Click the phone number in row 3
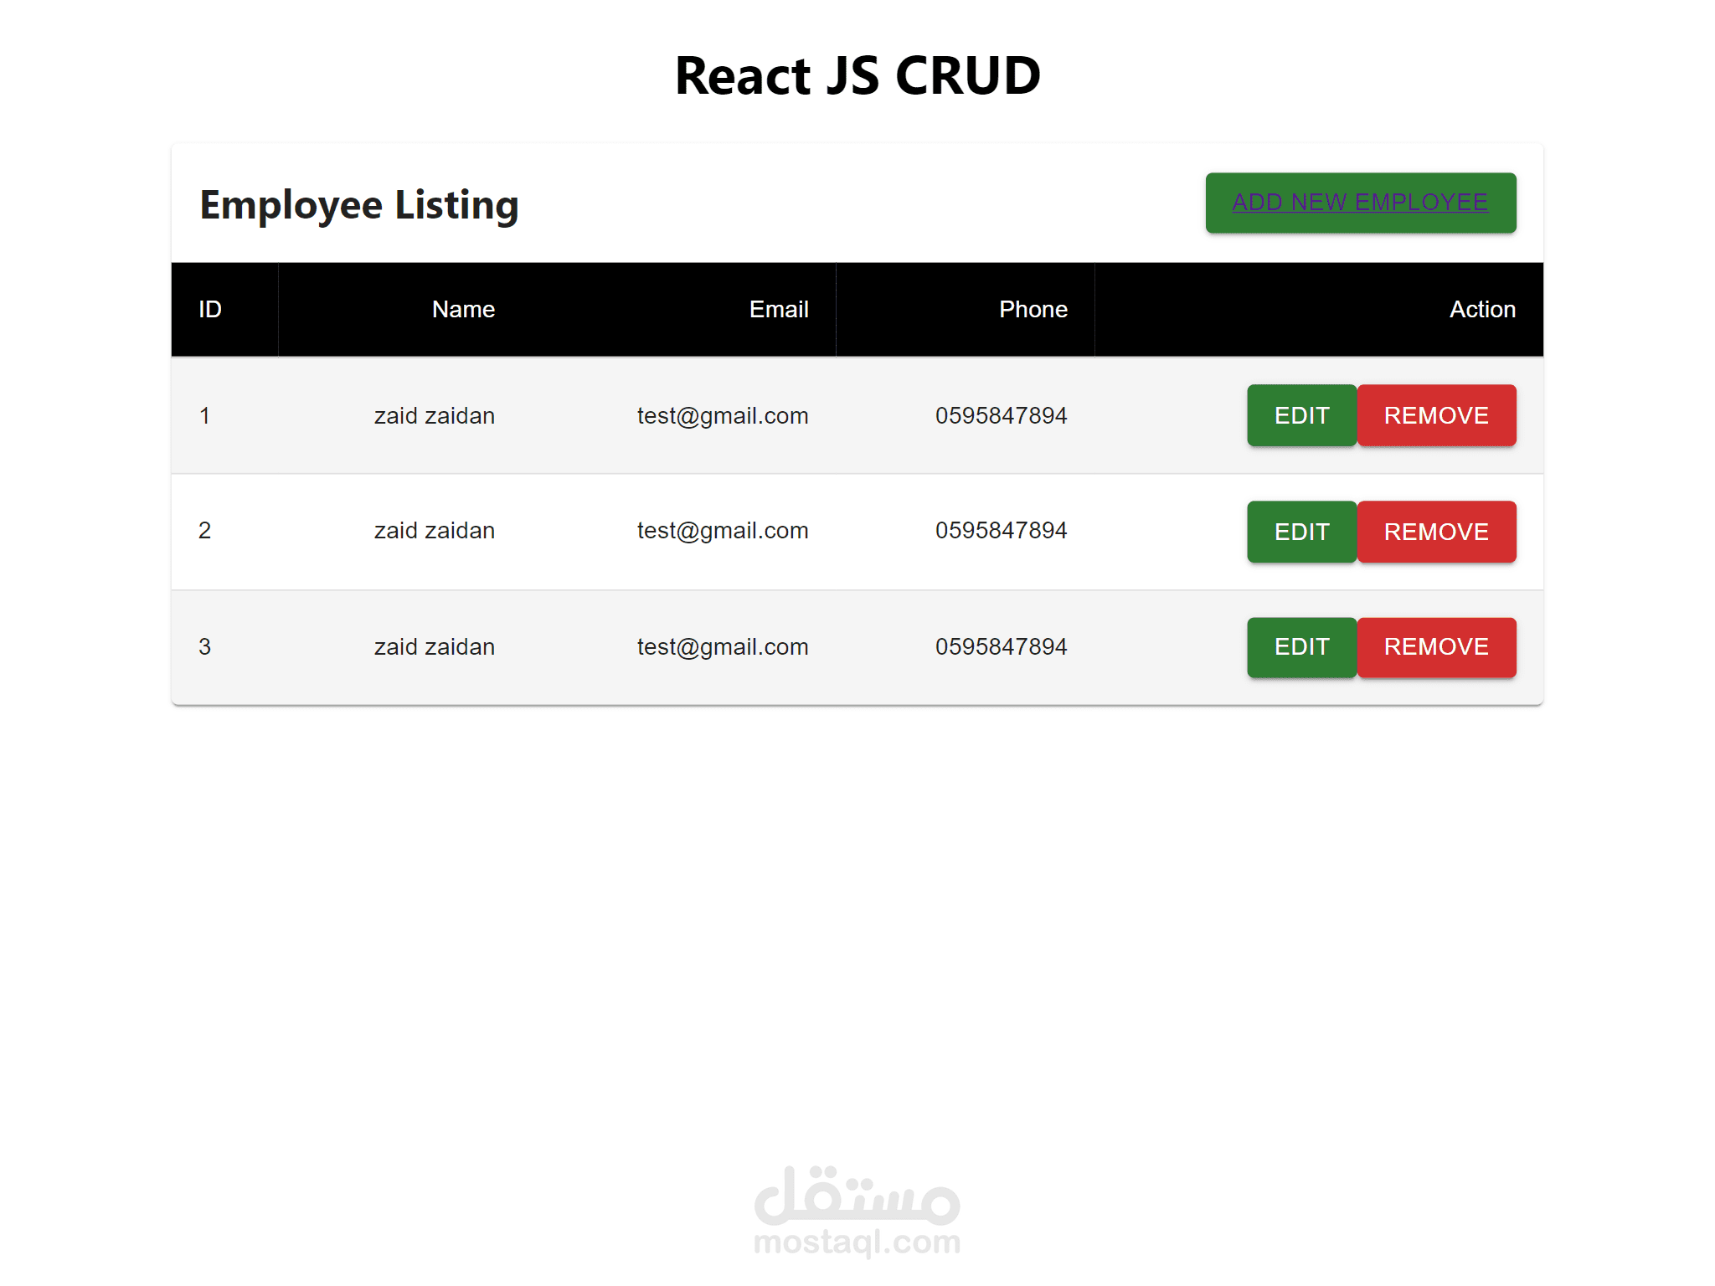This screenshot has width=1715, height=1286. 1001,647
